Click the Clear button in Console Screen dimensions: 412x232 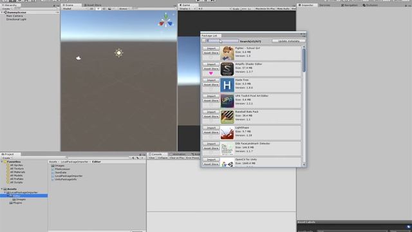(x=152, y=158)
